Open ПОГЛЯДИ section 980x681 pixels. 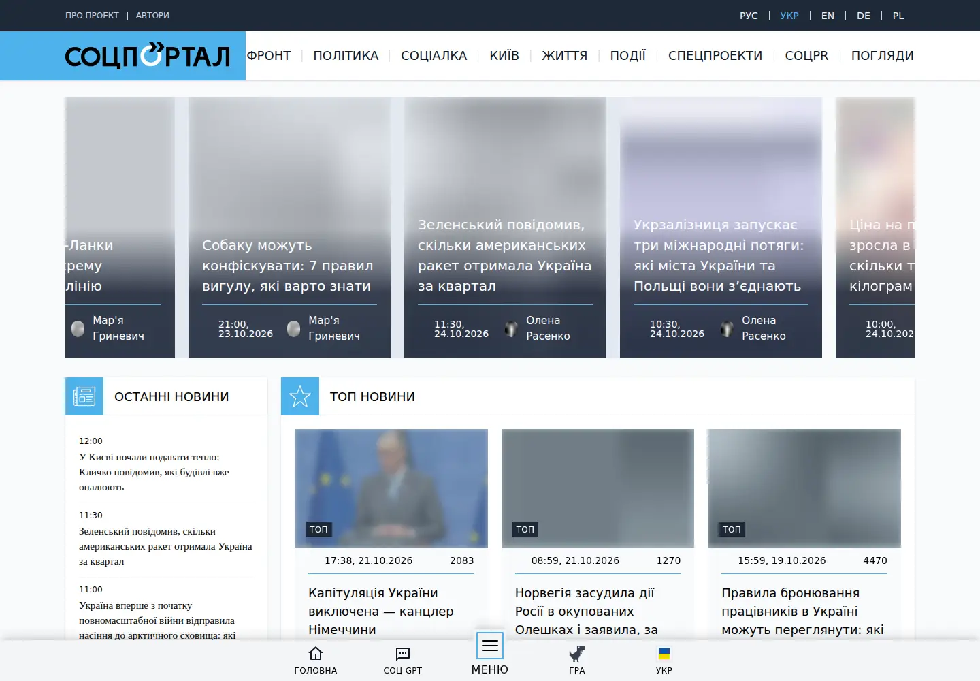tap(882, 56)
